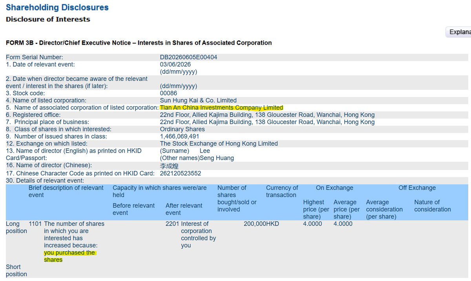Image resolution: width=471 pixels, height=281 pixels.
Task: Click 'Highest price (per share)' header
Action: point(316,209)
